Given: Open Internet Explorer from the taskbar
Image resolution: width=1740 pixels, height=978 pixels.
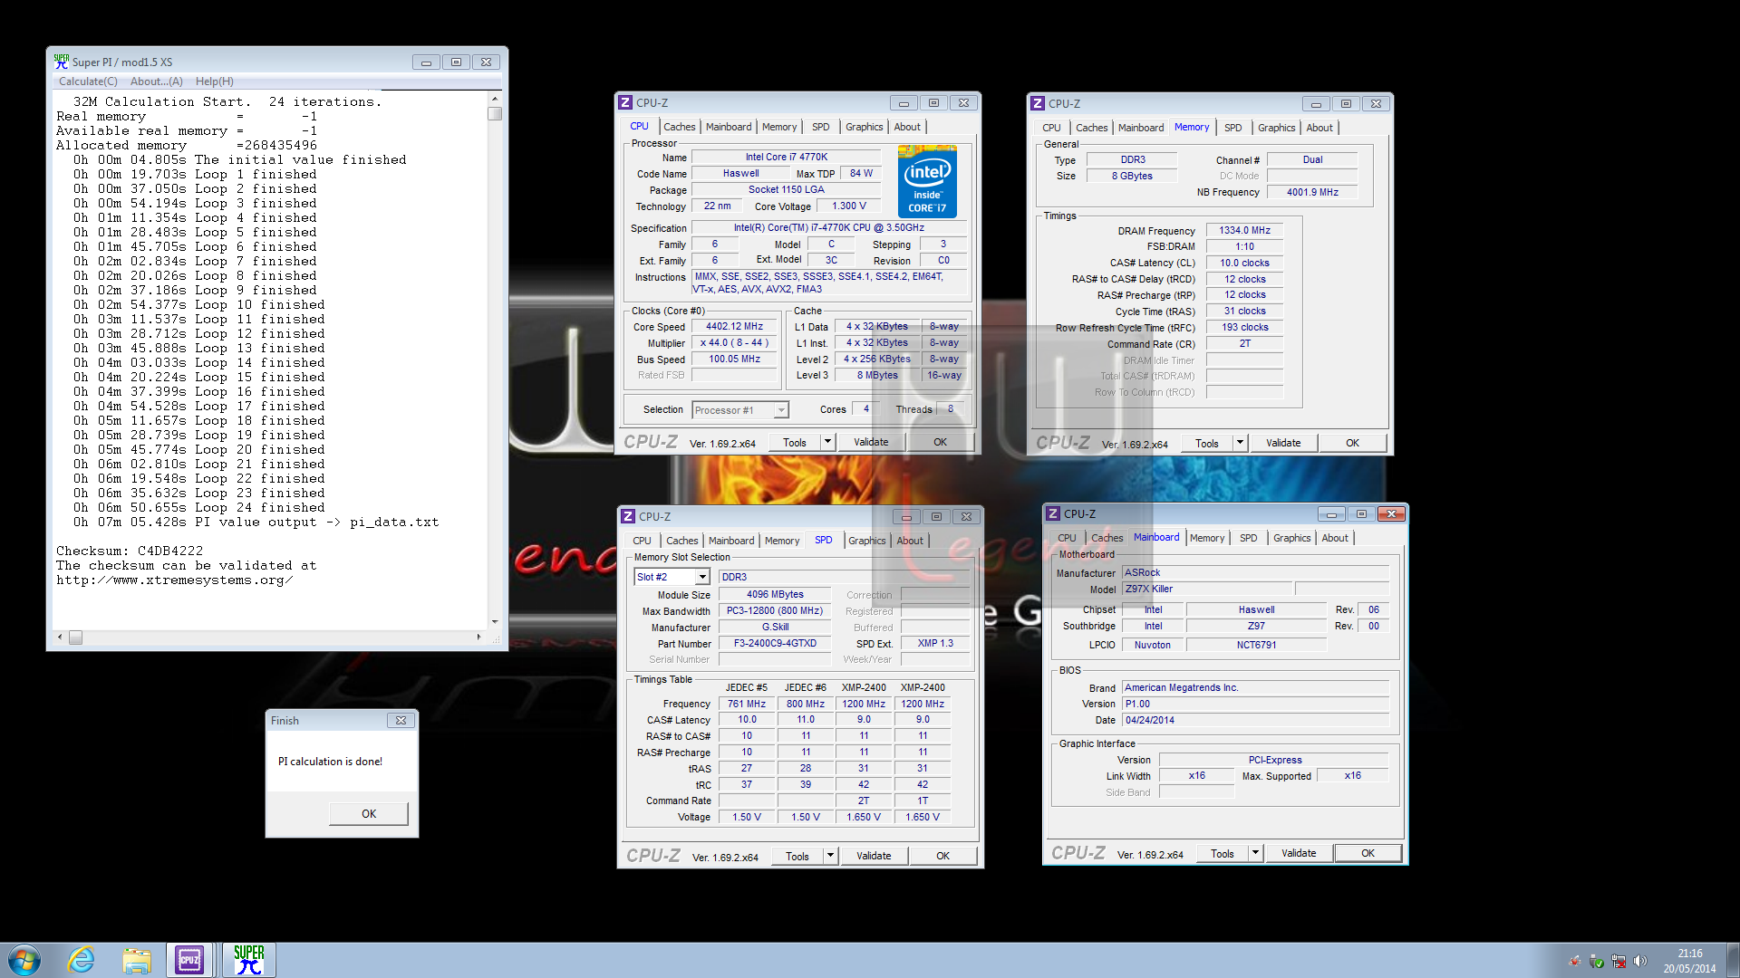Looking at the screenshot, I should [x=82, y=960].
